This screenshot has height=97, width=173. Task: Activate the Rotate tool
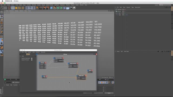point(19,8)
